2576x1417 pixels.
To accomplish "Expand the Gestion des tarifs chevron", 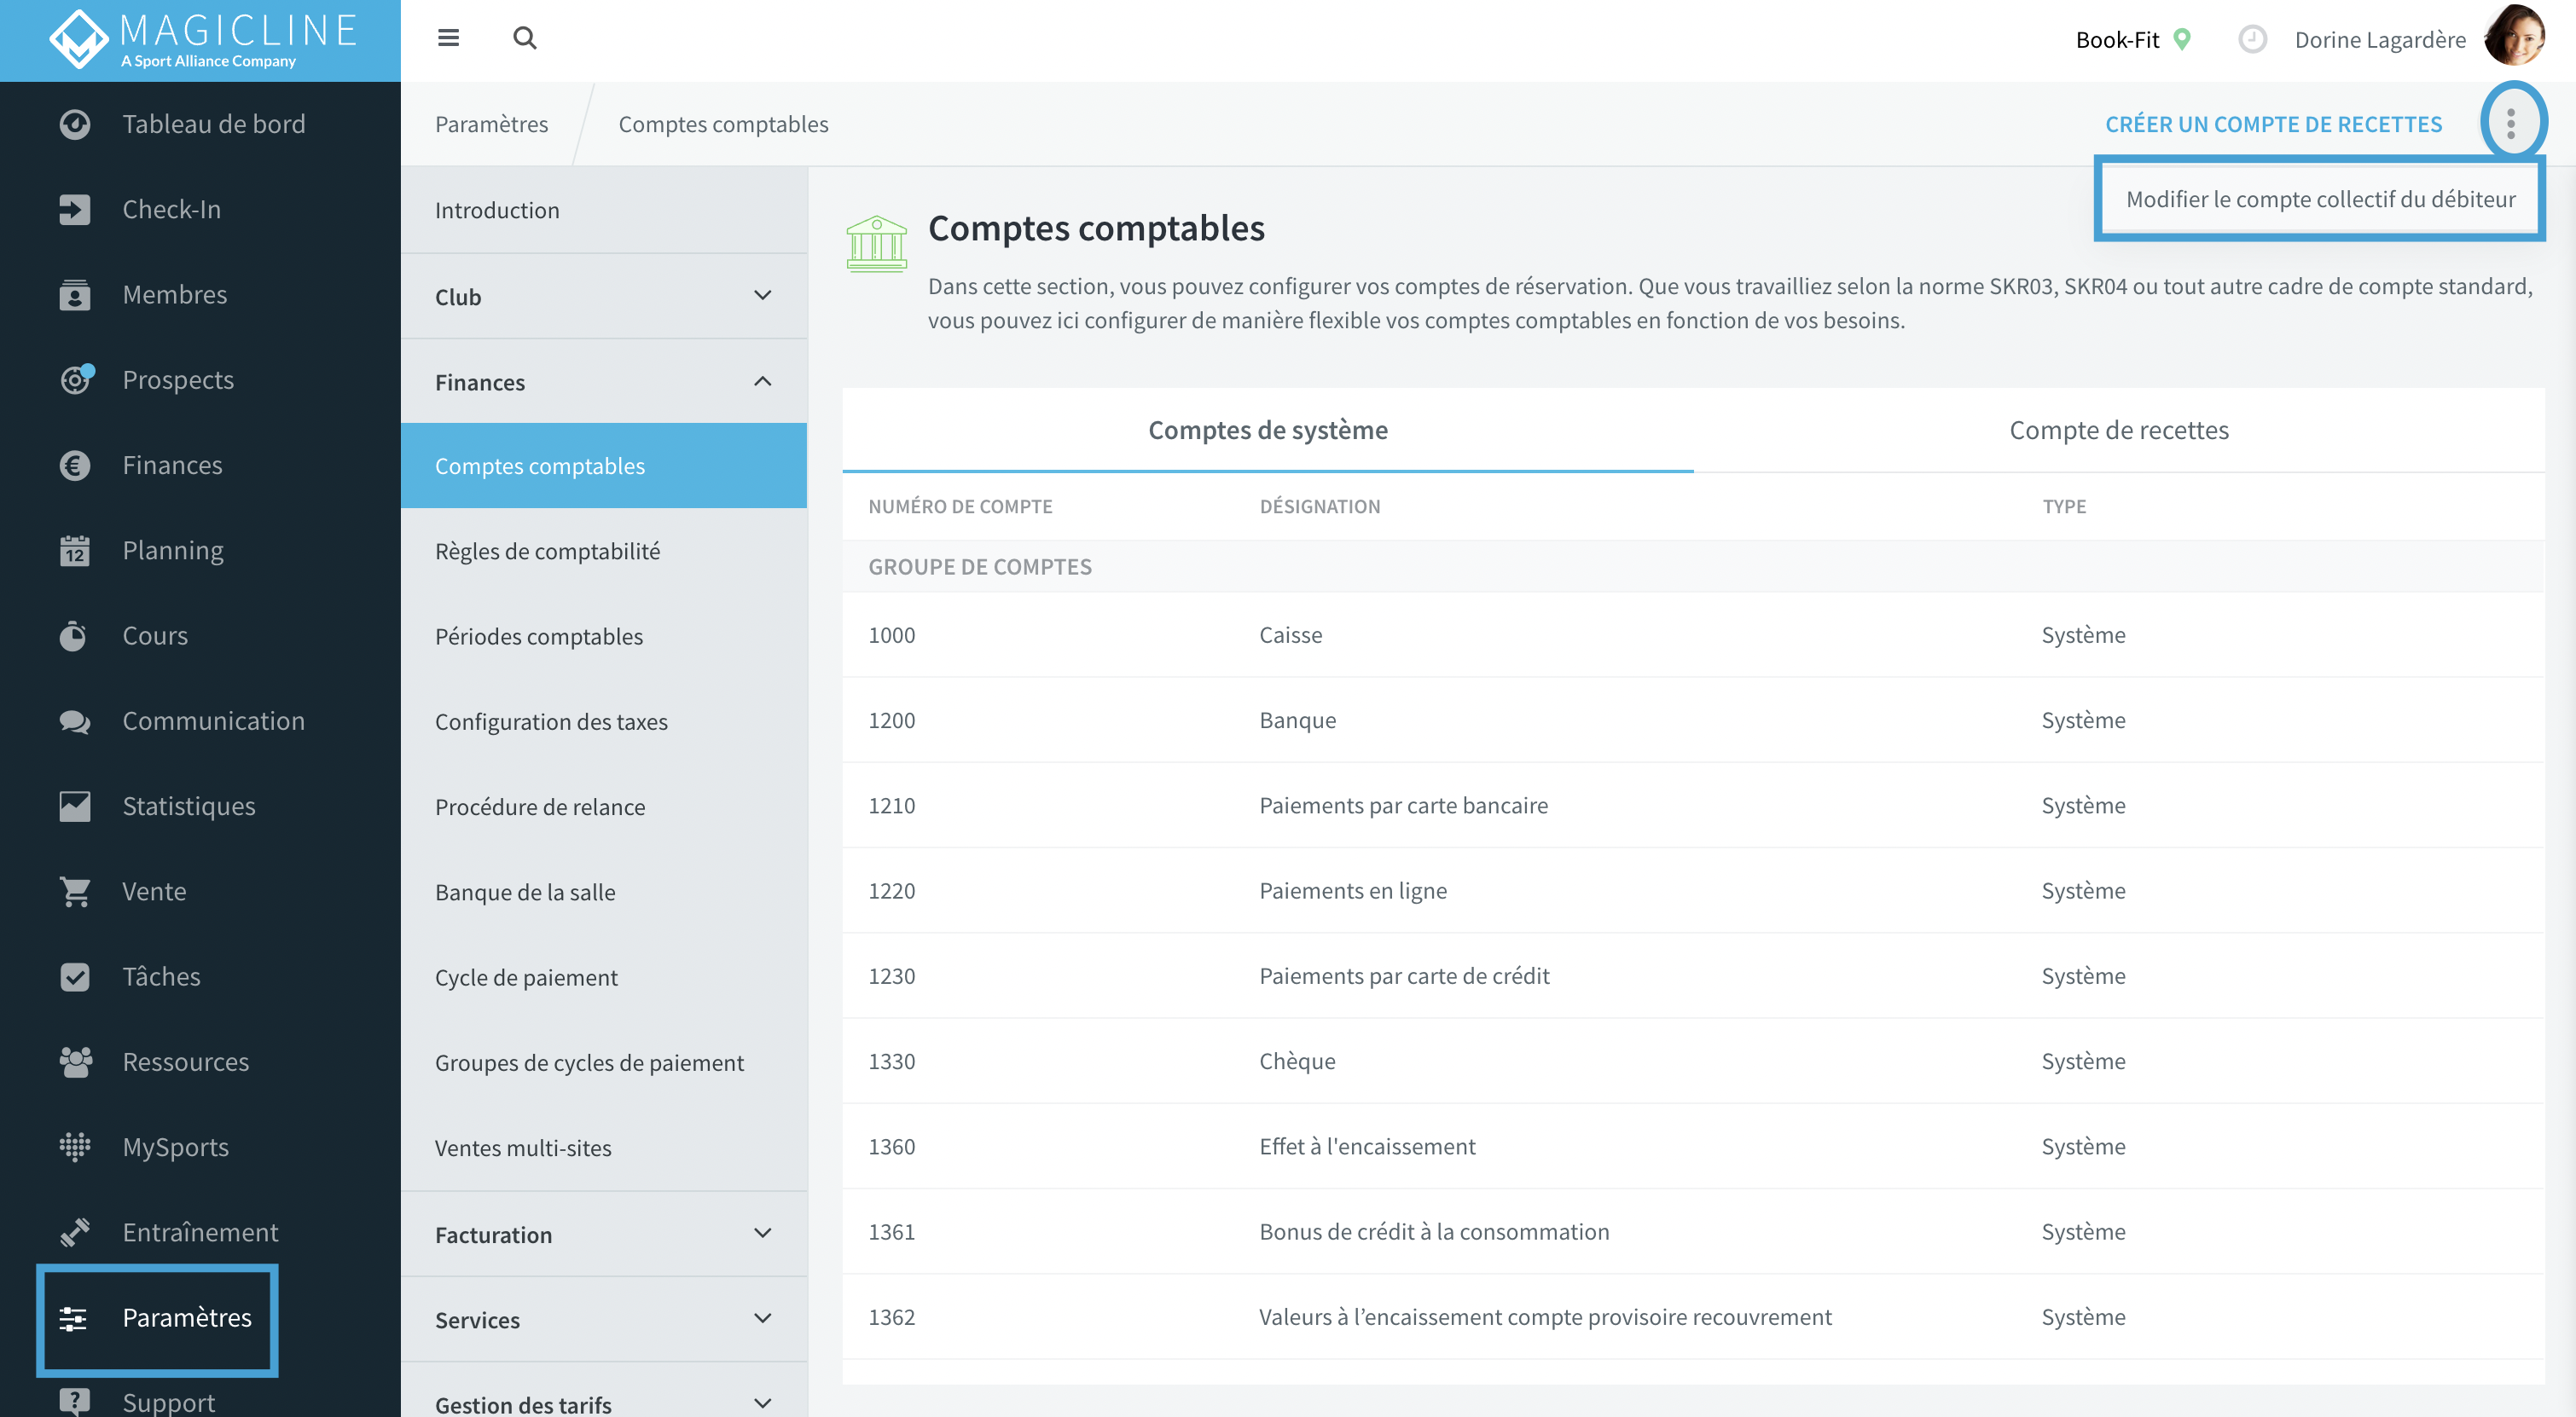I will (762, 1403).
